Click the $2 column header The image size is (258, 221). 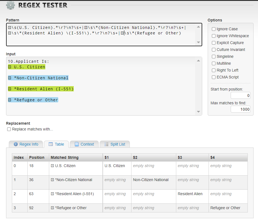pos(154,157)
